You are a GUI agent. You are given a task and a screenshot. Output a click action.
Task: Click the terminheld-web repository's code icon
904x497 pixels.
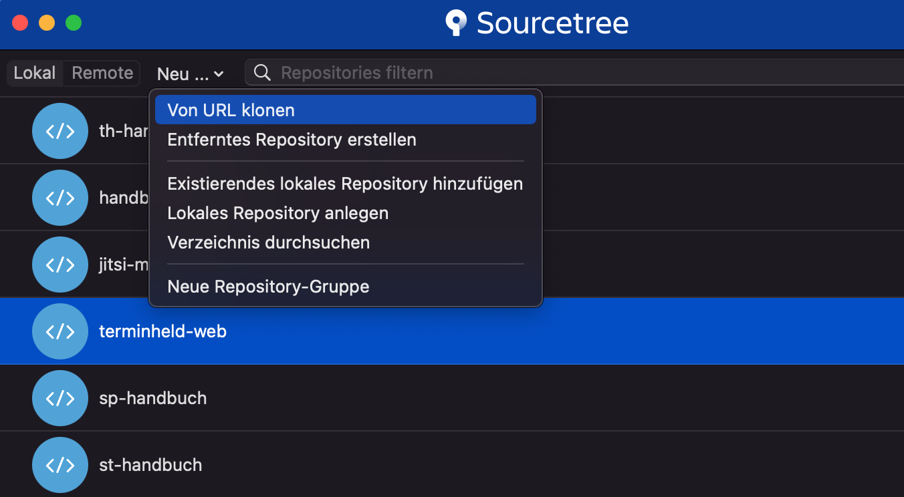(60, 331)
